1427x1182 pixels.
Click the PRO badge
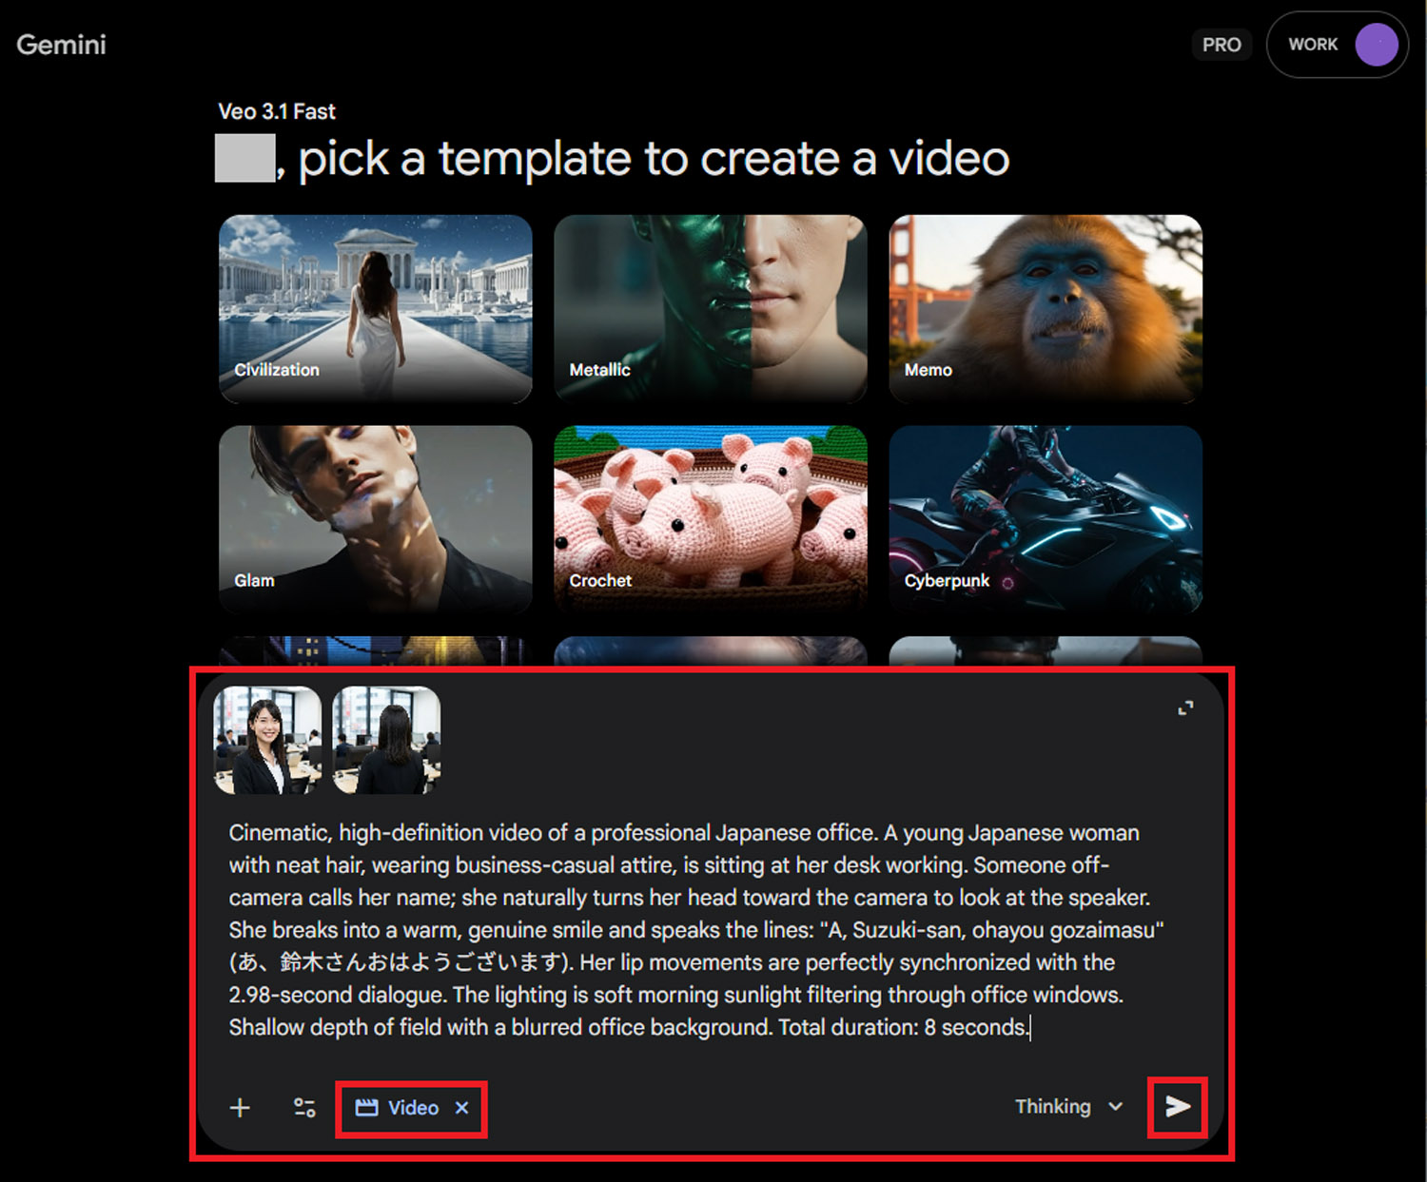click(1222, 44)
